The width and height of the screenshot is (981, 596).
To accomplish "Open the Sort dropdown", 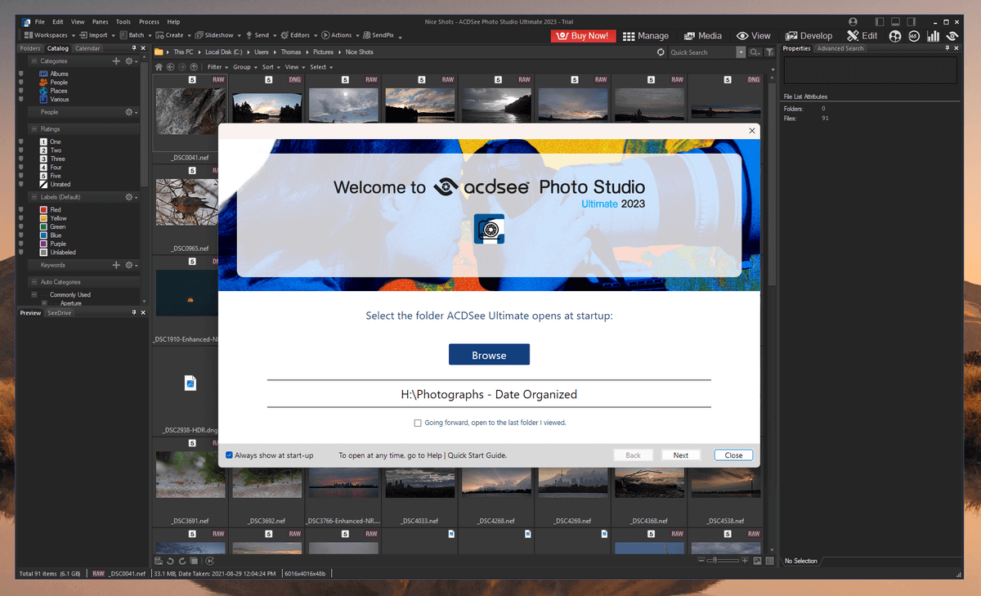I will (270, 66).
